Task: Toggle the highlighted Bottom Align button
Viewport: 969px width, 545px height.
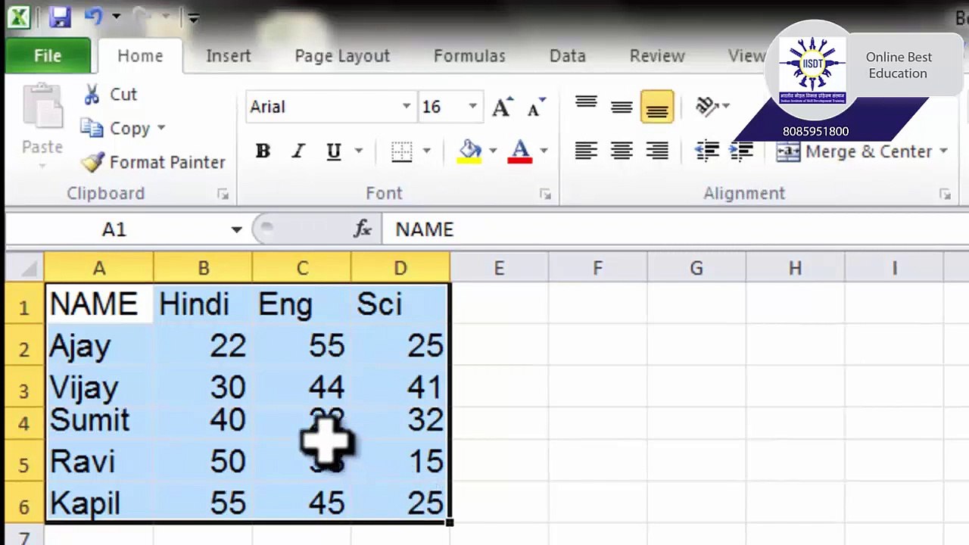Action: click(657, 107)
